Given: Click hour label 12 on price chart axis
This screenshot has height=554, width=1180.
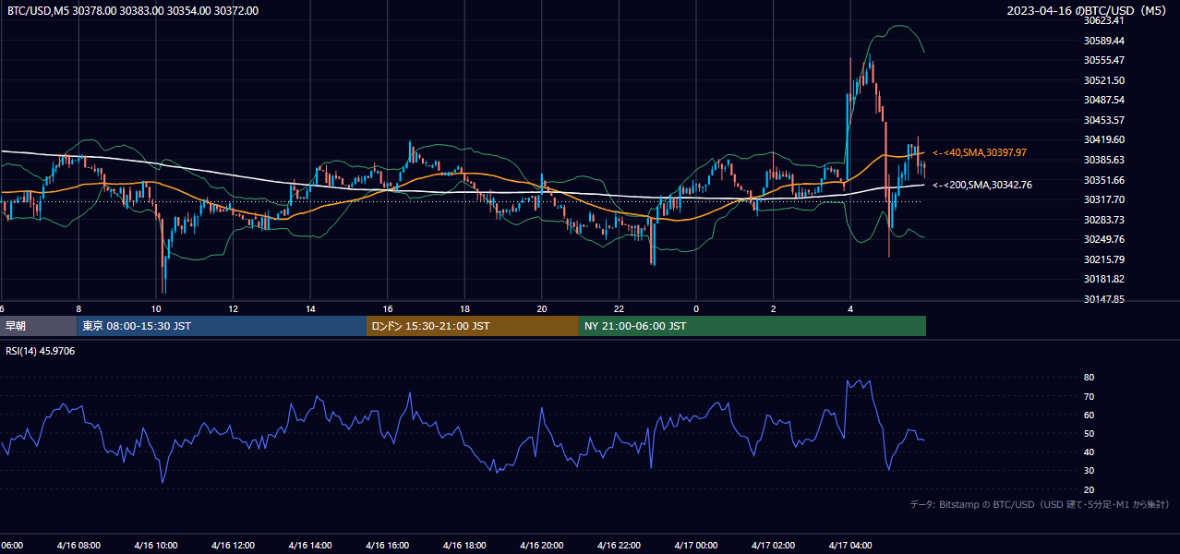Looking at the screenshot, I should pyautogui.click(x=234, y=308).
